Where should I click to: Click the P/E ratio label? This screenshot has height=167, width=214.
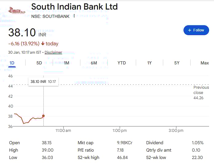coord(86,150)
